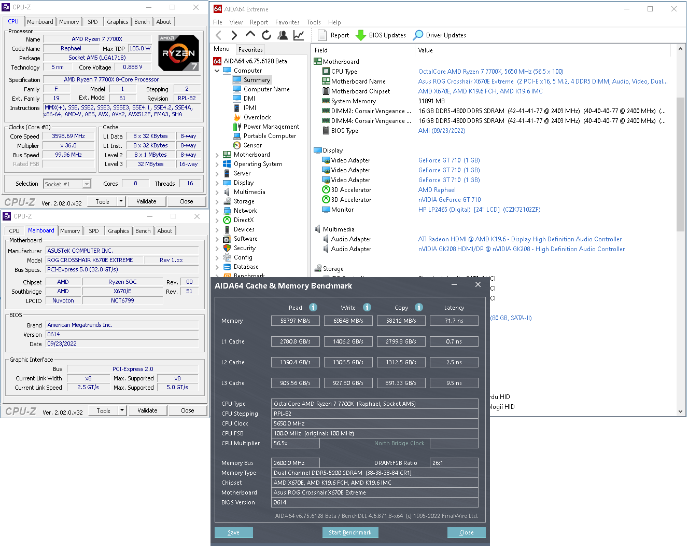Select the Sensor icon in AIDA64 tree
Image resolution: width=688 pixels, height=549 pixels.
237,145
